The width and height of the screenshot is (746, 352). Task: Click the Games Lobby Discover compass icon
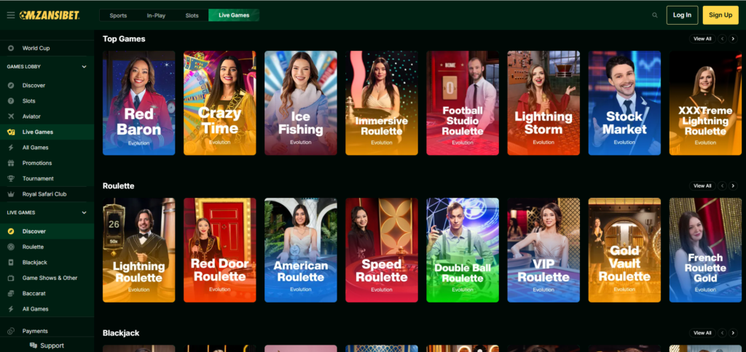coord(12,86)
